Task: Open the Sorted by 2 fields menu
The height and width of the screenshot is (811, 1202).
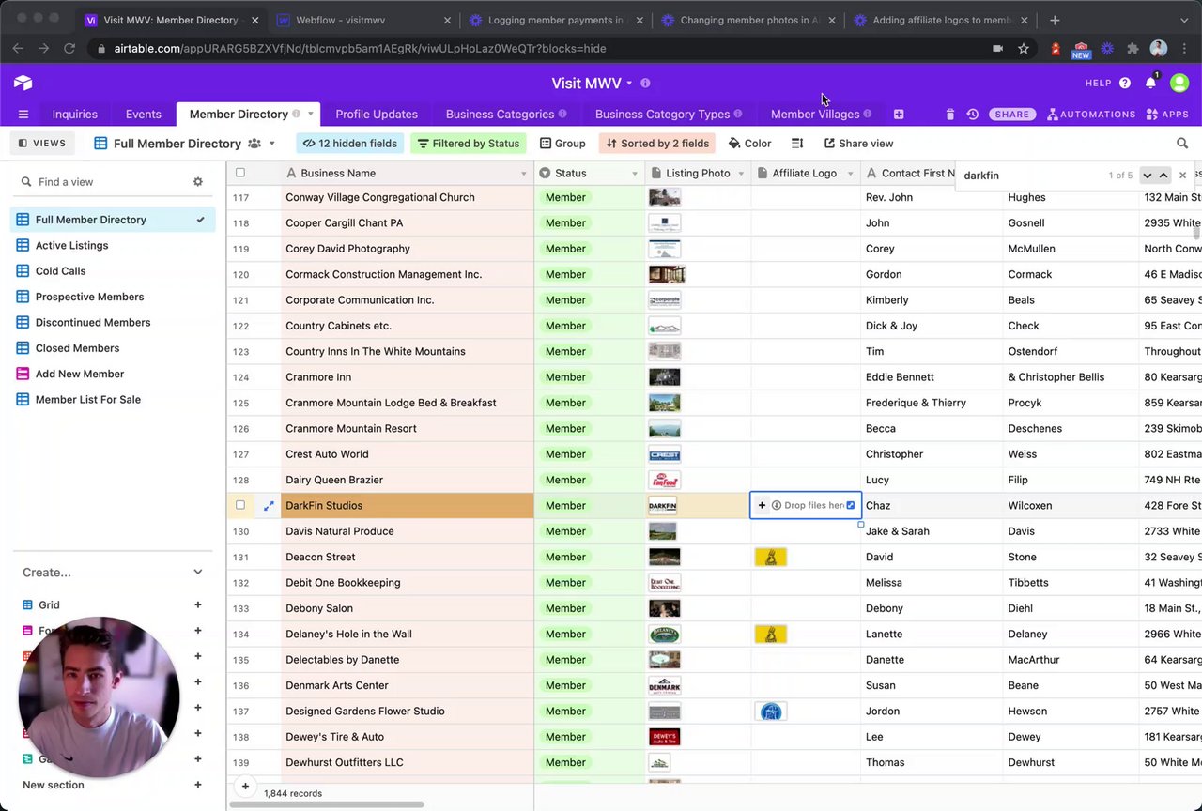Action: click(x=657, y=144)
